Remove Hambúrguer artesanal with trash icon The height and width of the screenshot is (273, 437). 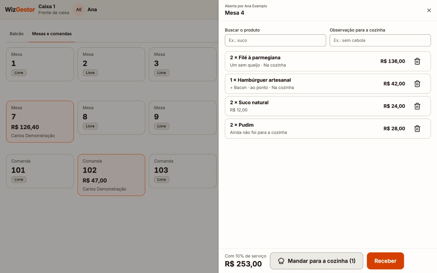point(417,84)
